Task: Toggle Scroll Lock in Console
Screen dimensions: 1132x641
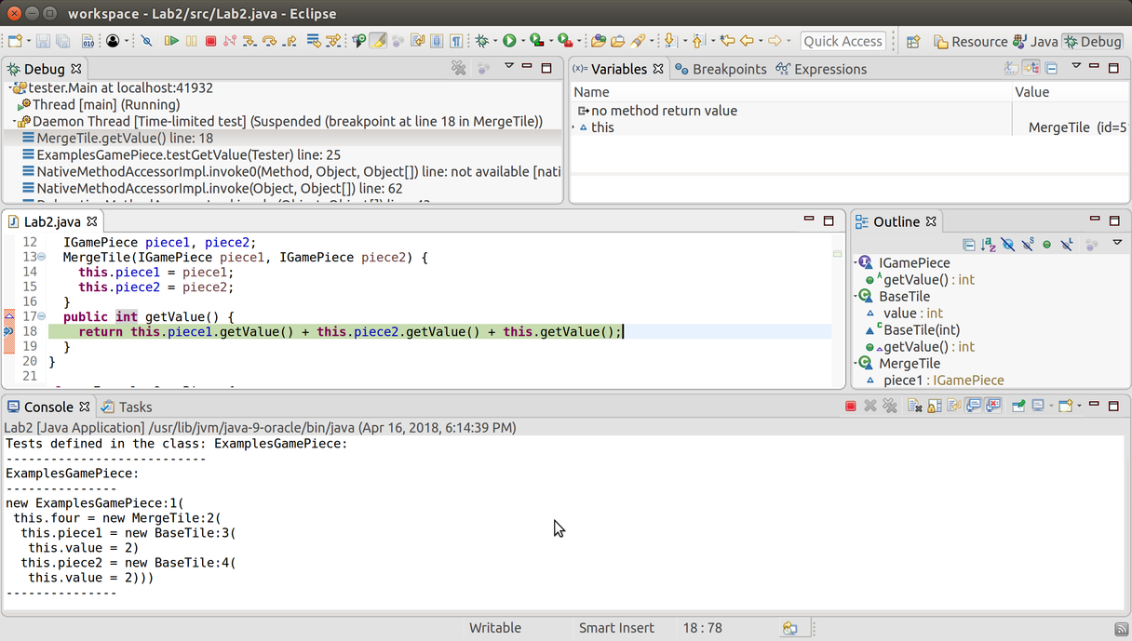Action: coord(934,407)
